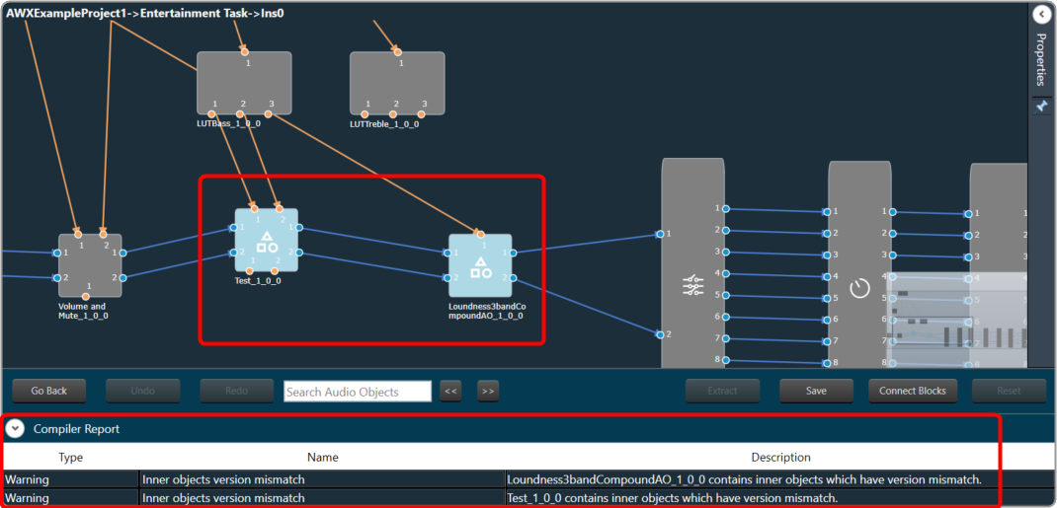The width and height of the screenshot is (1057, 508).
Task: Open the Properties vertical tab
Action: 1042,60
